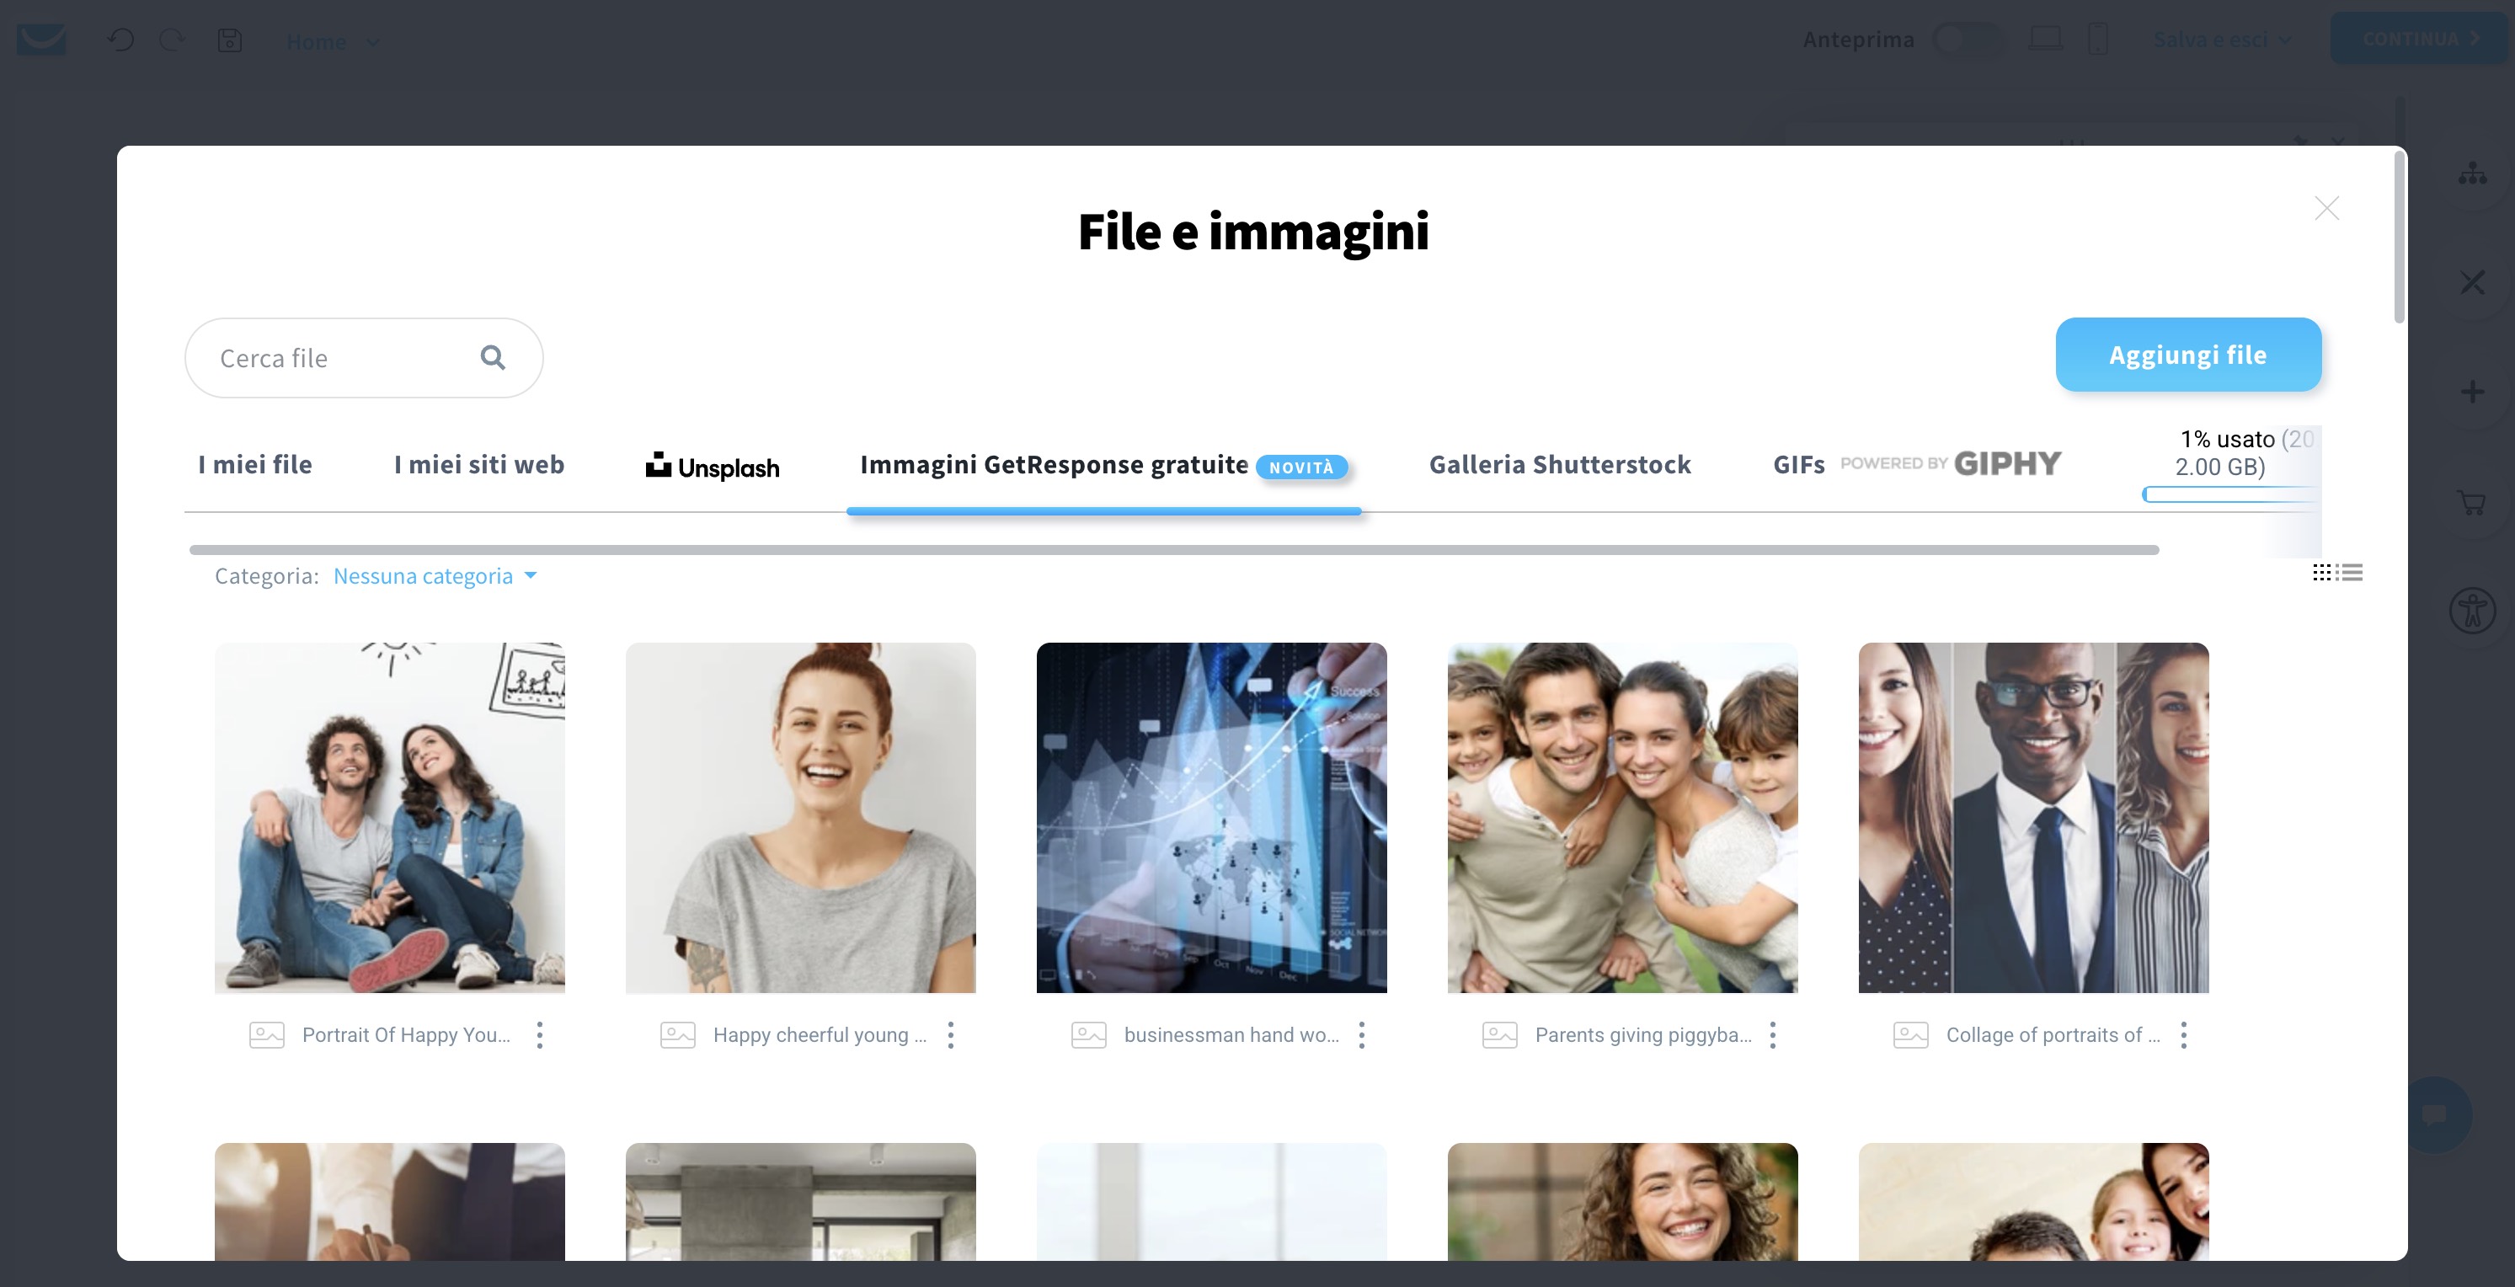Select the desktop preview icon
This screenshot has width=2515, height=1287.
(x=2047, y=38)
